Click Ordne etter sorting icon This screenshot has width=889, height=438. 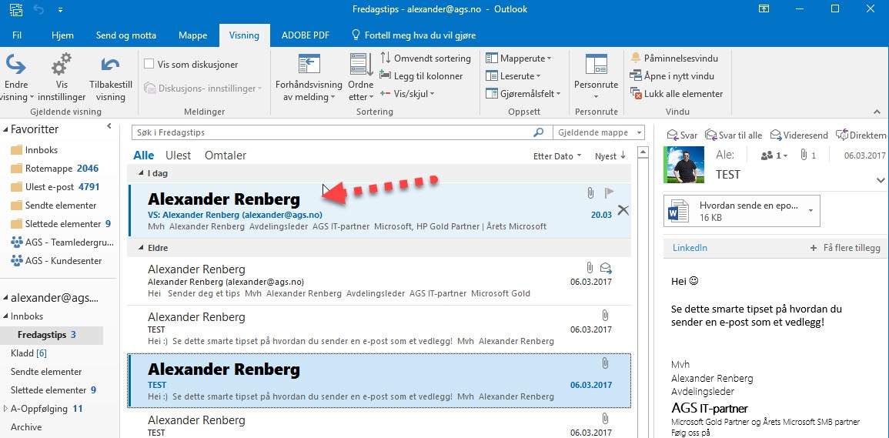pyautogui.click(x=360, y=65)
